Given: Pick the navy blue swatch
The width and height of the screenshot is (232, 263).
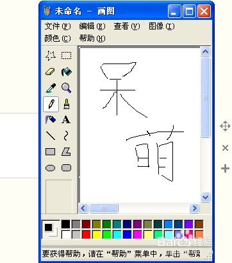Looking at the screenshot, I should coord(127,225).
